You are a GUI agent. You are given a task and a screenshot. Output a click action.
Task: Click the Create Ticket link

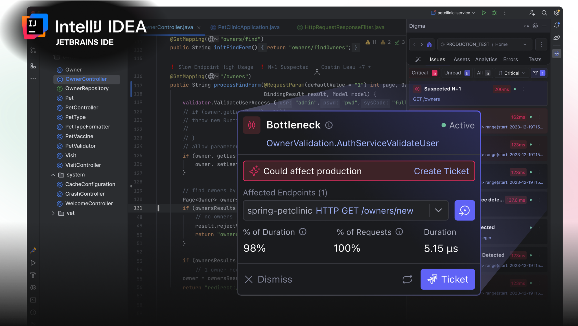pos(441,171)
